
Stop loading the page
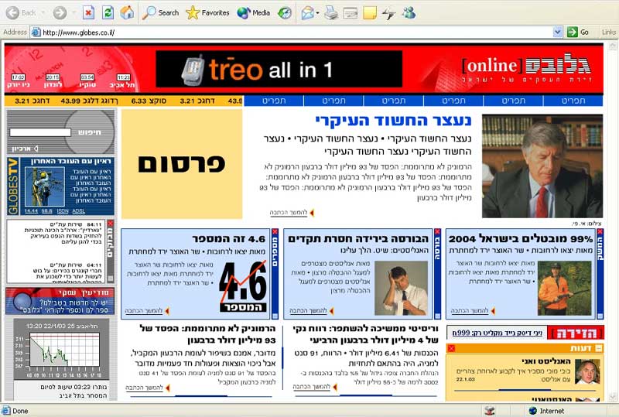(x=88, y=13)
